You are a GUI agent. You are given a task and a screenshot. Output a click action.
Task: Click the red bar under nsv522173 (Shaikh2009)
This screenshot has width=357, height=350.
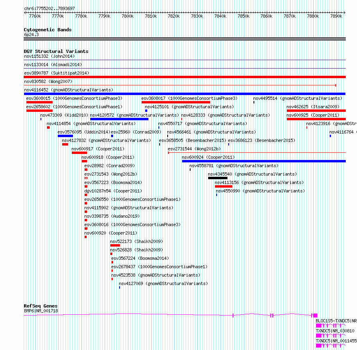coord(115,245)
